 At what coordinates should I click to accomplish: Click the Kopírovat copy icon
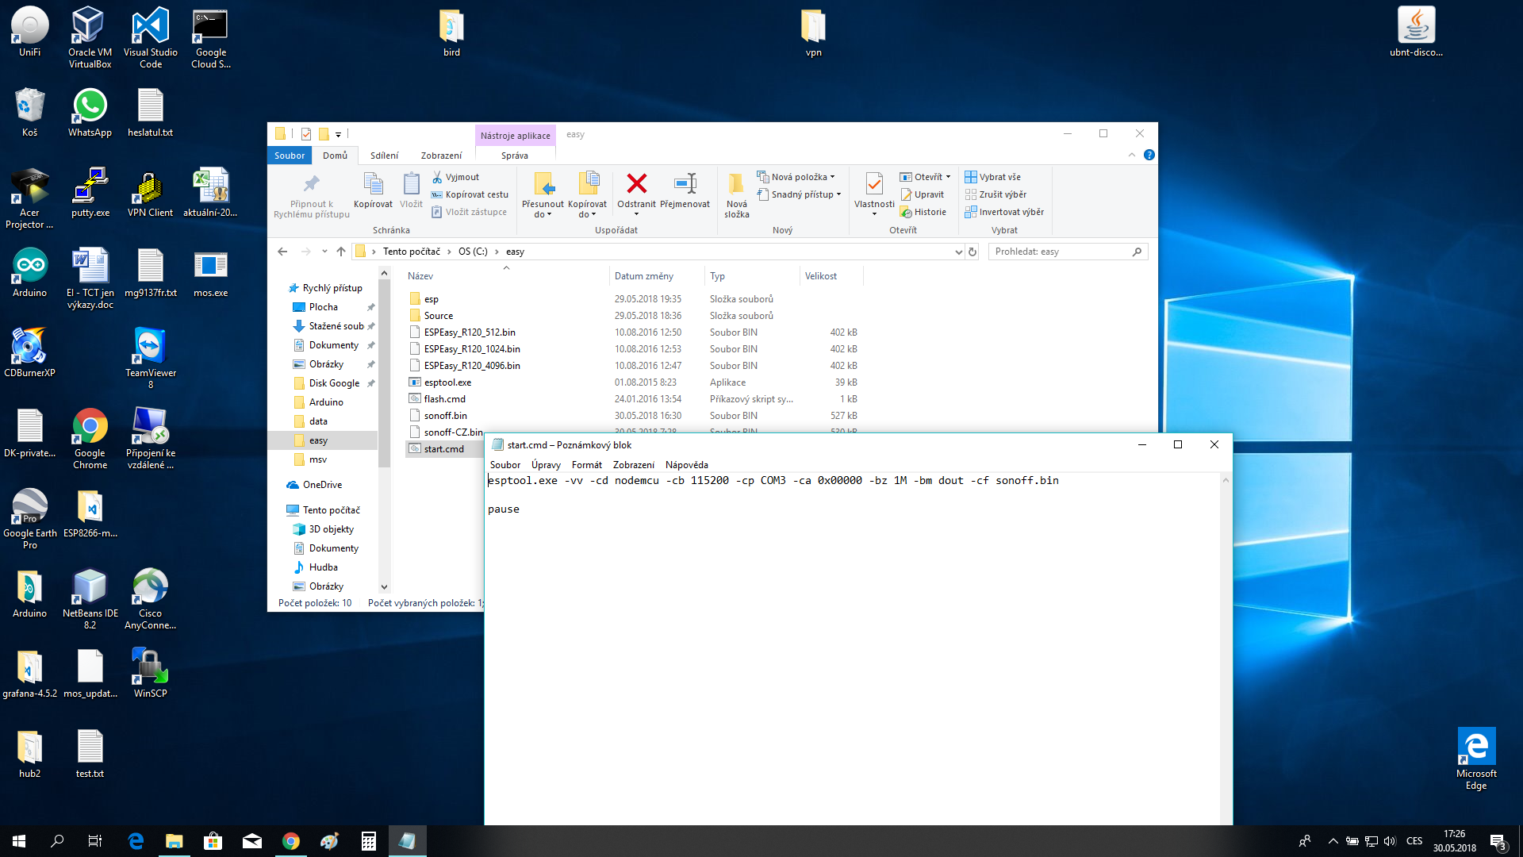[373, 184]
